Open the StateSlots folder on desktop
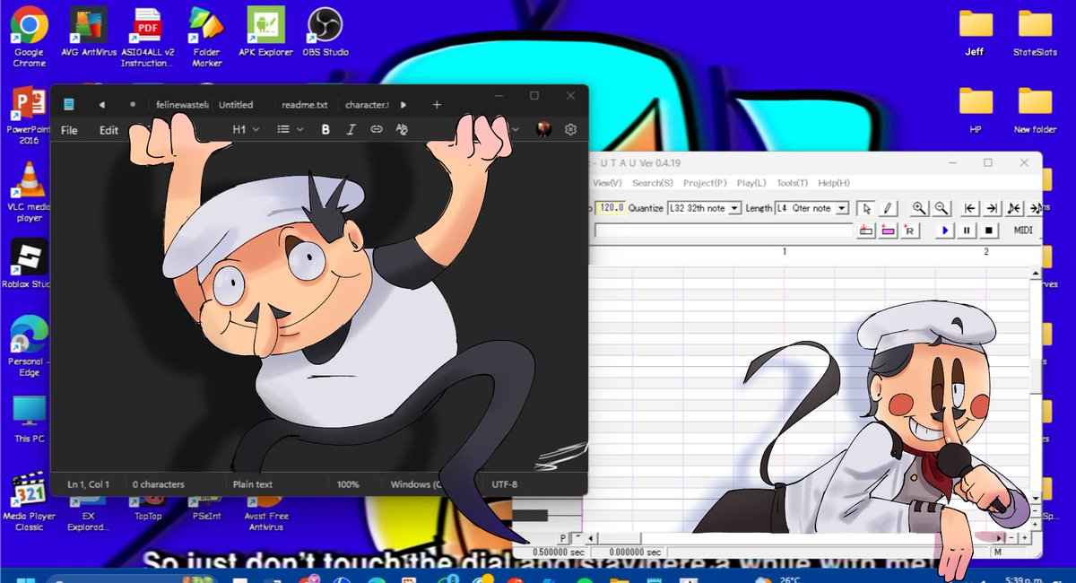The height and width of the screenshot is (583, 1076). pyautogui.click(x=1035, y=32)
